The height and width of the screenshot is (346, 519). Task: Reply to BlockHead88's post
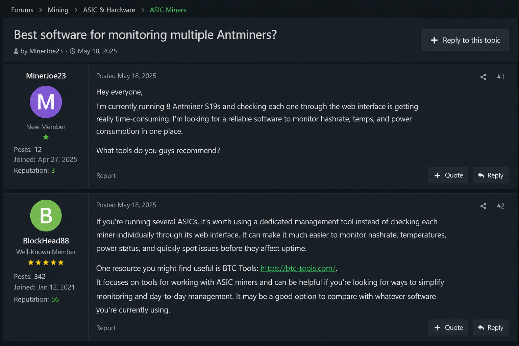tap(491, 328)
